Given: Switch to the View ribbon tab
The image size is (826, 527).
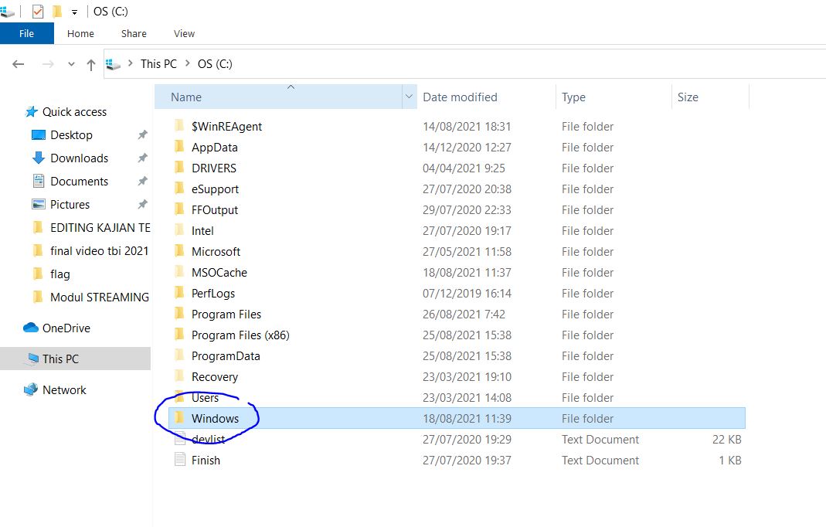Looking at the screenshot, I should [x=184, y=34].
